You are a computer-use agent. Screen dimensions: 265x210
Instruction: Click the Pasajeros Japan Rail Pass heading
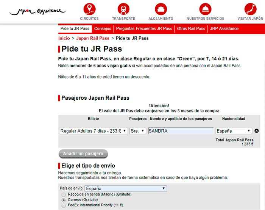(x=95, y=98)
